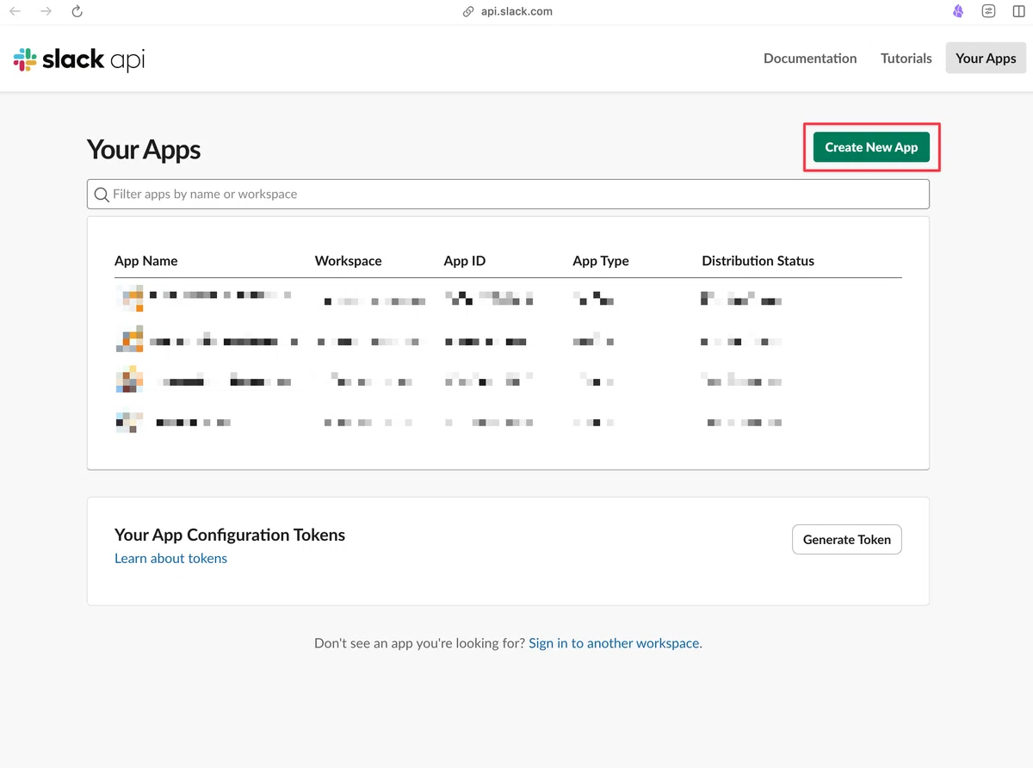
Task: Click the Slack API logo
Action: tap(79, 59)
